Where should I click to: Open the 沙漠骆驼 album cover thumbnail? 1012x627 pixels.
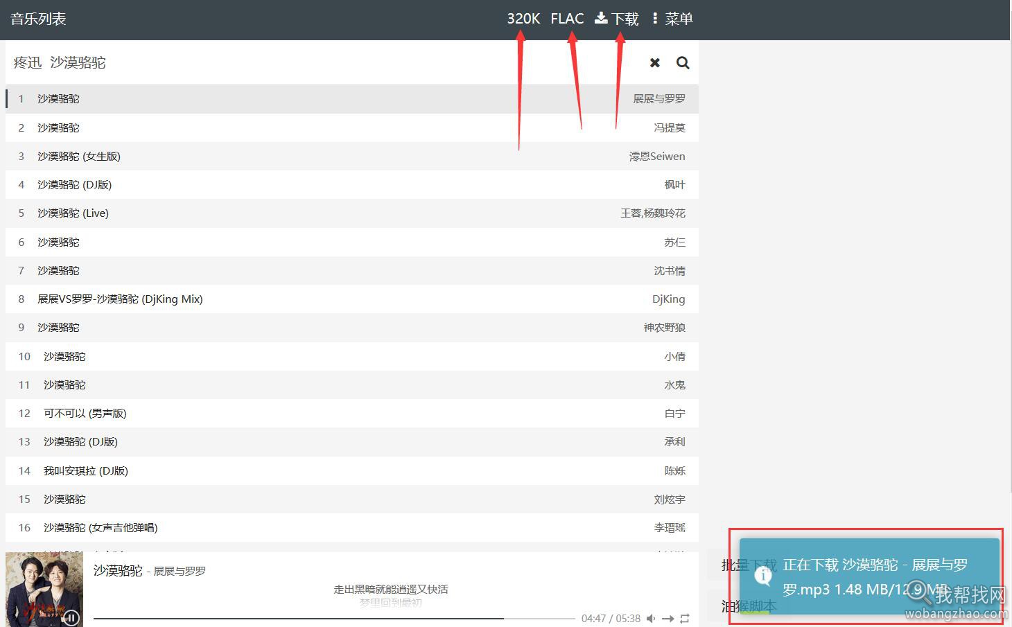coord(44,590)
